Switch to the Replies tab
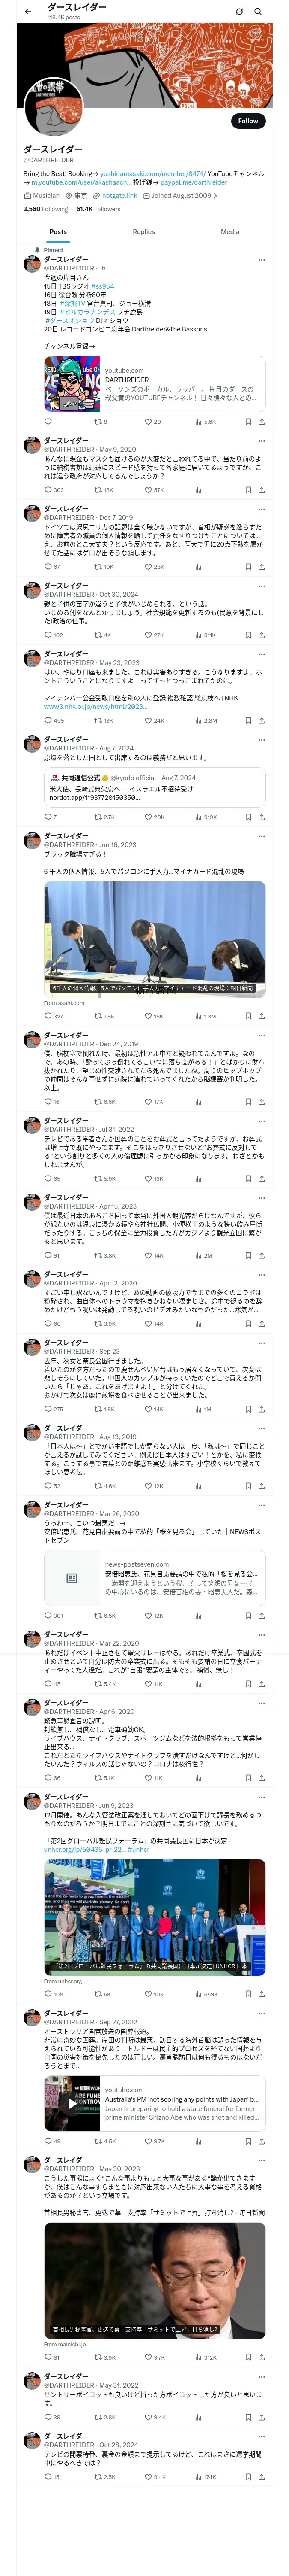Viewport: 289px width, 2576px height. click(x=143, y=232)
